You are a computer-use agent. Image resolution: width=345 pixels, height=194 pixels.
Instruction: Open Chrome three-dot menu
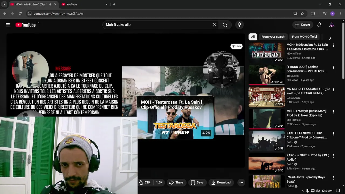pos(340,13)
